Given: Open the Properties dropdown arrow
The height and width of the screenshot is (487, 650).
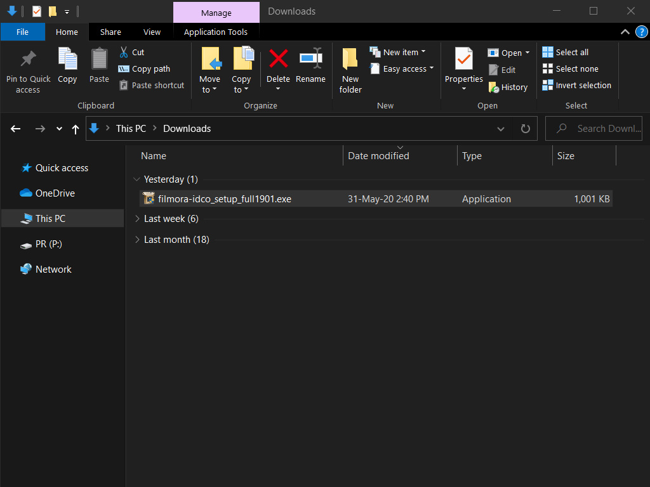Looking at the screenshot, I should pyautogui.click(x=464, y=89).
